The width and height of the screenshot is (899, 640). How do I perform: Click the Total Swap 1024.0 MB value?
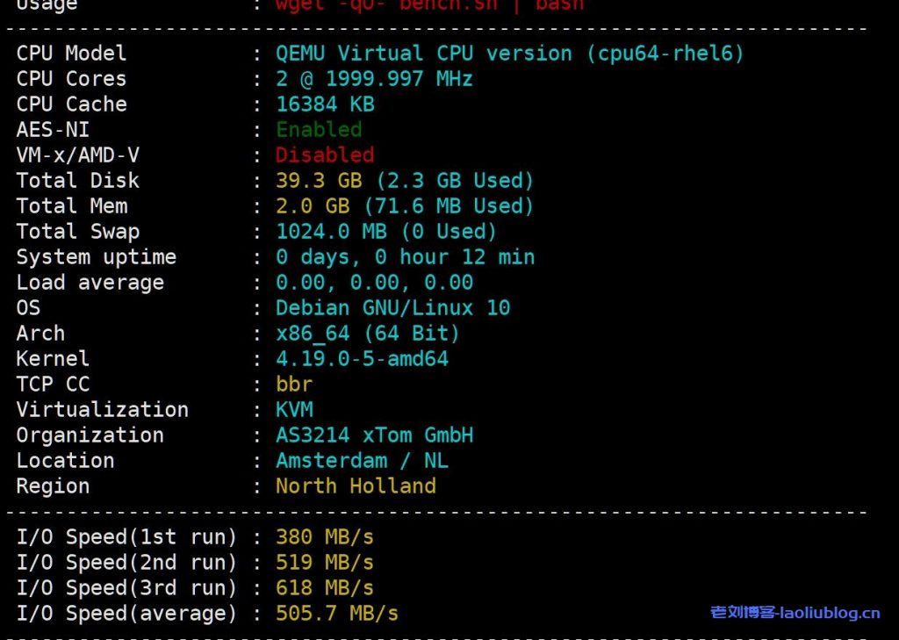[386, 232]
